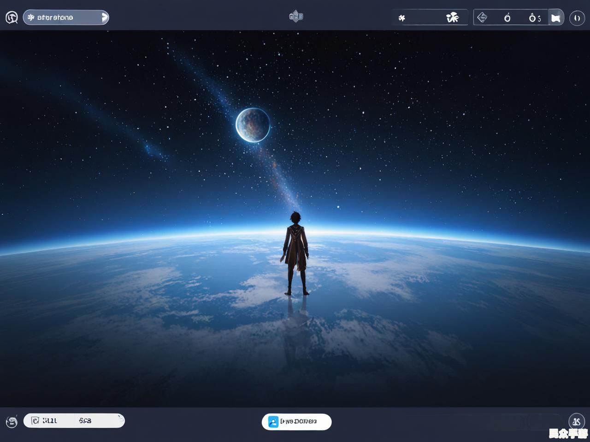Click the large leaf-shaped icon in the top bar
This screenshot has width=590, height=442.
453,17
